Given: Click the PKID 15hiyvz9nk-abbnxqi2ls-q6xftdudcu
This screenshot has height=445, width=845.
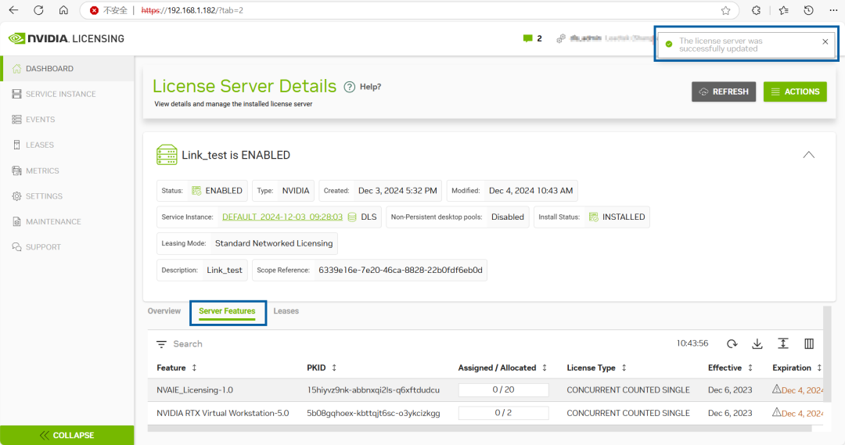Looking at the screenshot, I should click(x=373, y=389).
